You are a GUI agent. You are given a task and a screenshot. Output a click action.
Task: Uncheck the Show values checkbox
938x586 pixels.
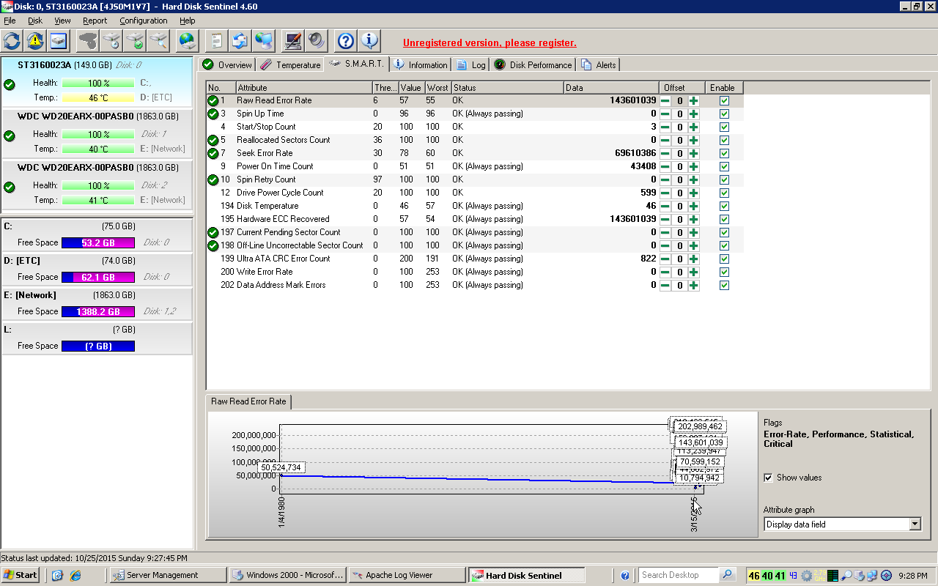[x=768, y=478]
